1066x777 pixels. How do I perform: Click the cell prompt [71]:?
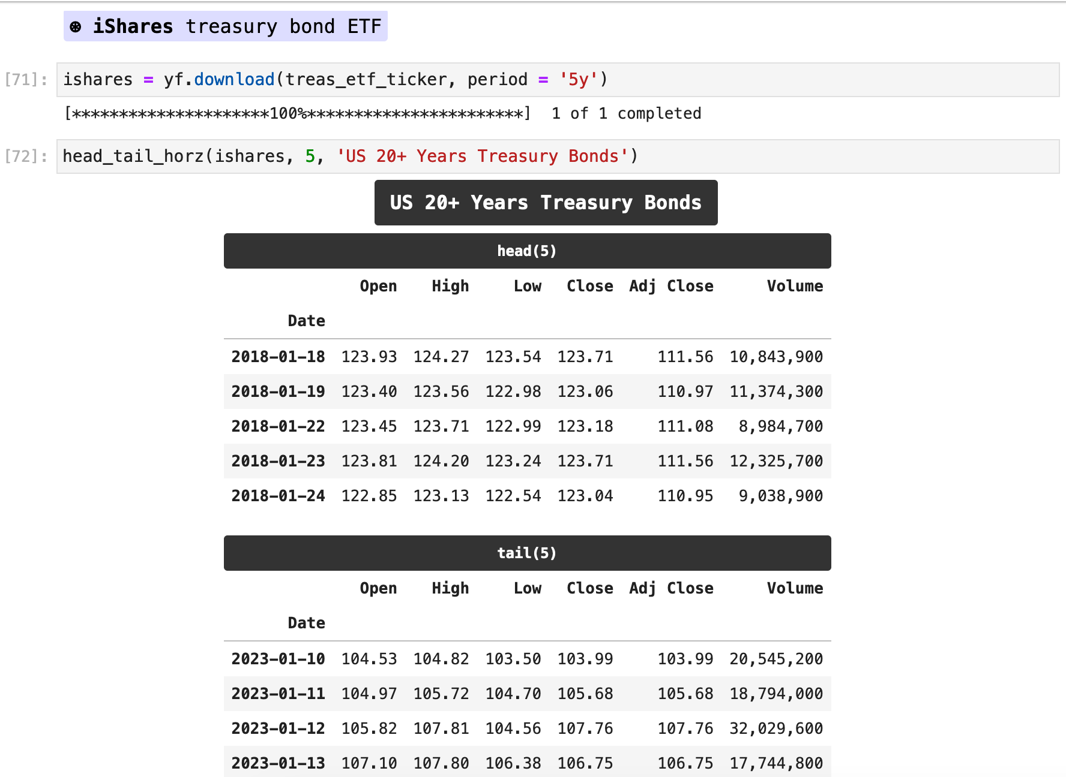tap(26, 80)
